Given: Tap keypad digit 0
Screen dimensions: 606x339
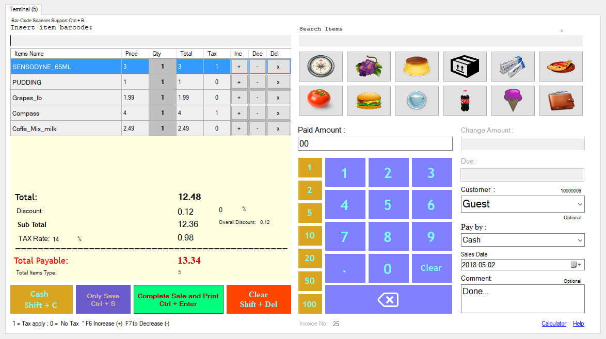Looking at the screenshot, I should pos(388,268).
